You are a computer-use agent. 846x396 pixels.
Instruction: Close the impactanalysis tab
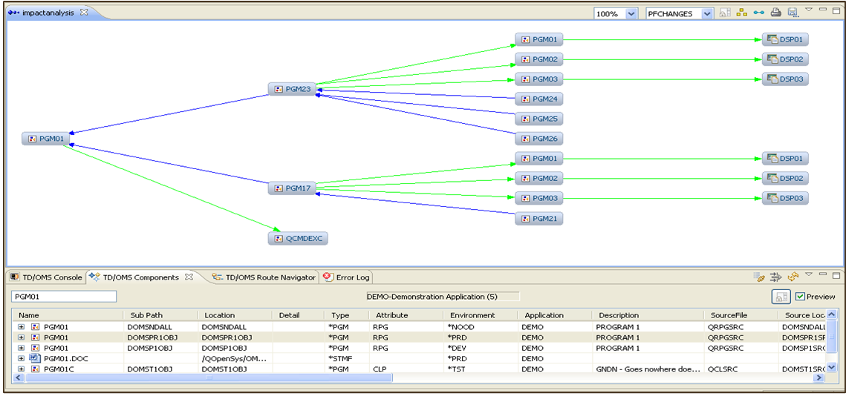(84, 12)
